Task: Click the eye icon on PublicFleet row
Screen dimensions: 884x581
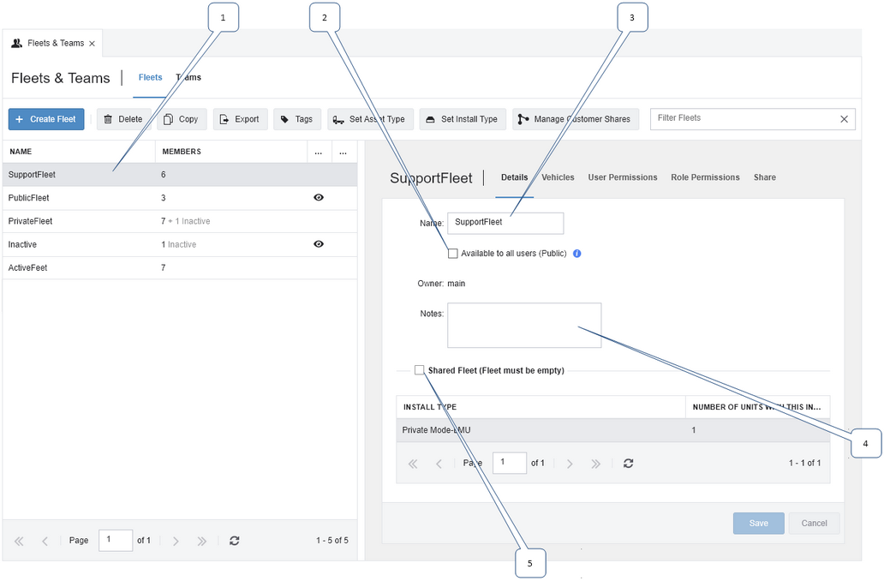Action: 319,197
